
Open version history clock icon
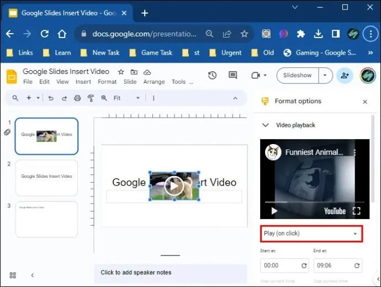[x=213, y=76]
